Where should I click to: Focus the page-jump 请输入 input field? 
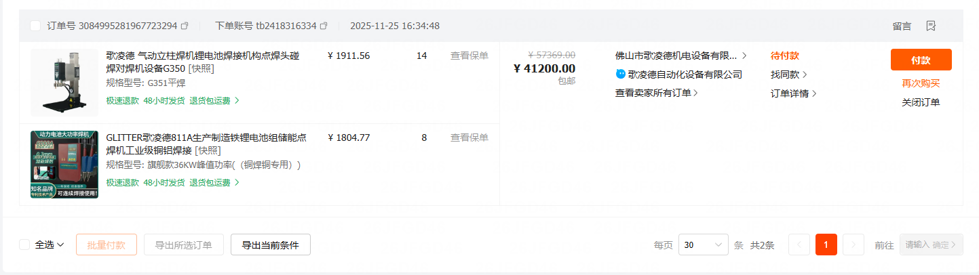(x=917, y=245)
